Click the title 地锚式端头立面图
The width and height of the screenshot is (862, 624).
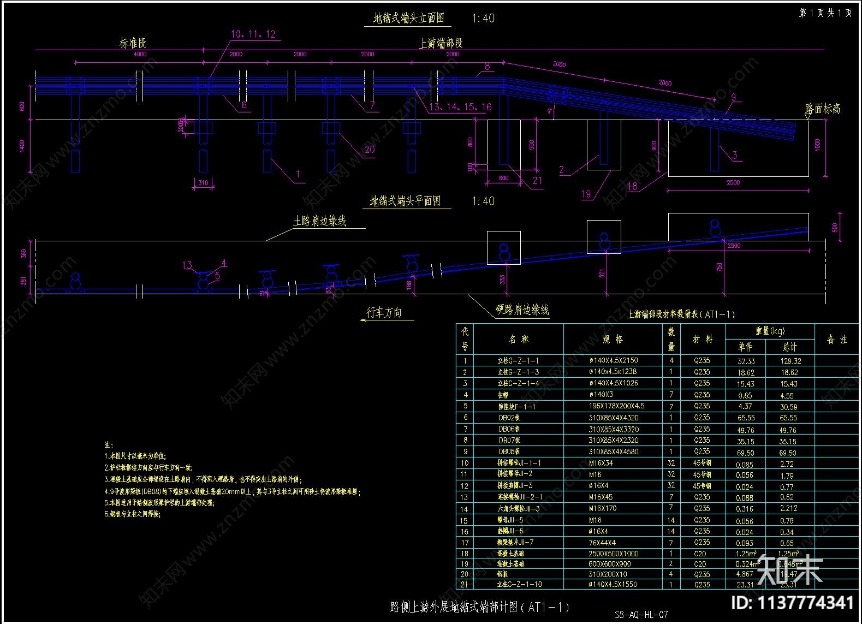(408, 18)
